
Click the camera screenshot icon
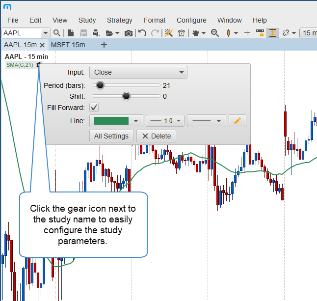pos(129,33)
